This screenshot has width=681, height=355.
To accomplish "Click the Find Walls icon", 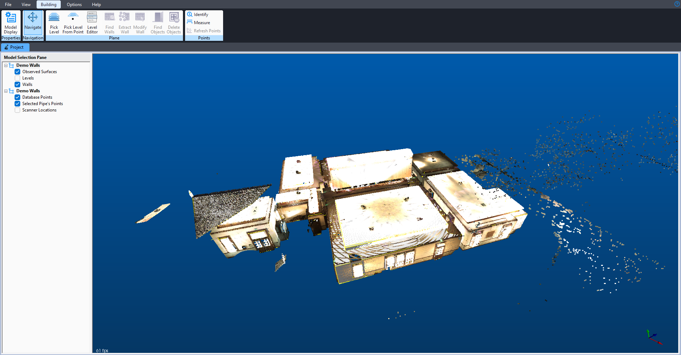I will pyautogui.click(x=109, y=23).
